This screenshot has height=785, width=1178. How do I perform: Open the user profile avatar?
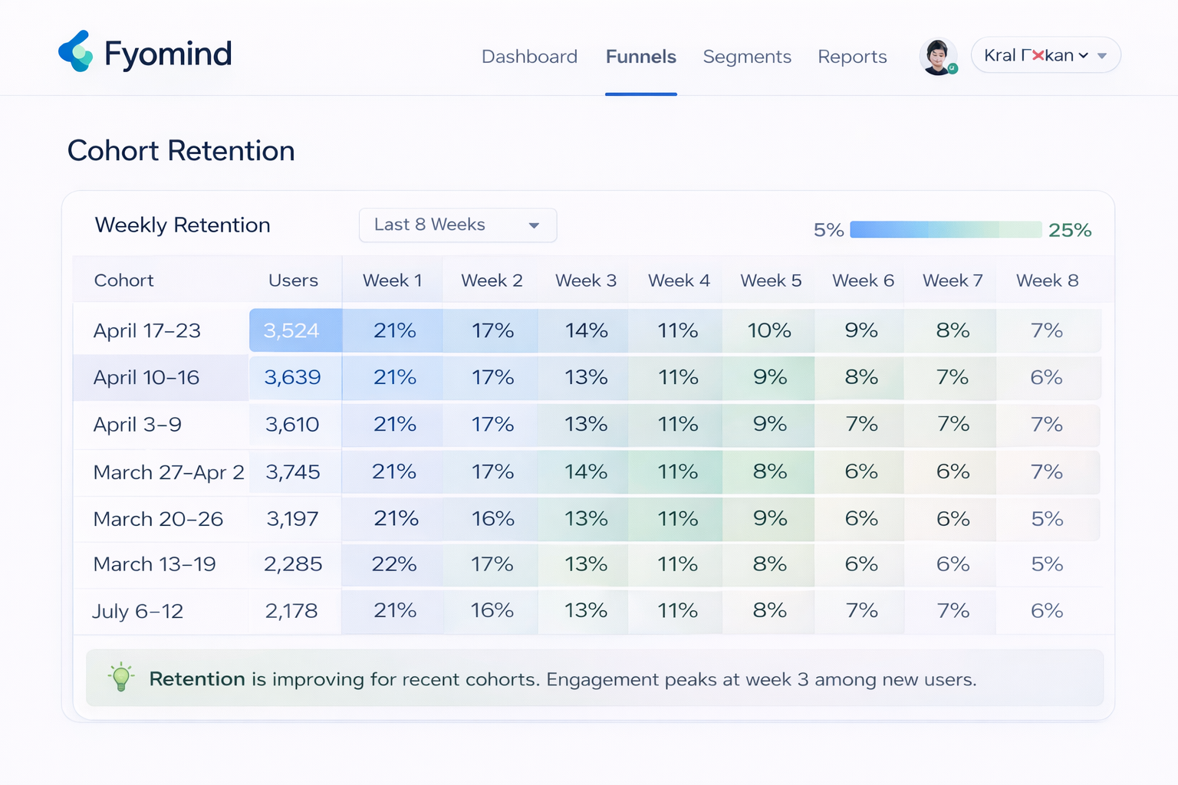937,56
